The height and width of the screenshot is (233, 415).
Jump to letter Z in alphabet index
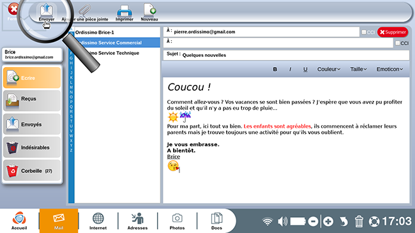click(x=72, y=151)
